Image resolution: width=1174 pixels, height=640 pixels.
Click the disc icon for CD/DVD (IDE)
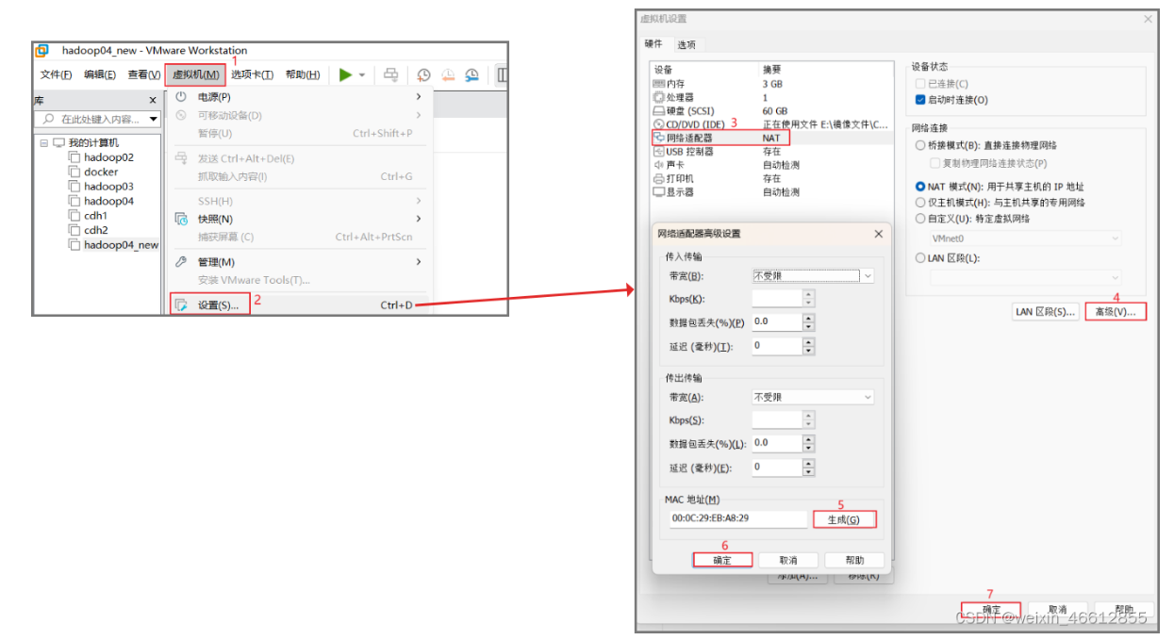(x=658, y=124)
